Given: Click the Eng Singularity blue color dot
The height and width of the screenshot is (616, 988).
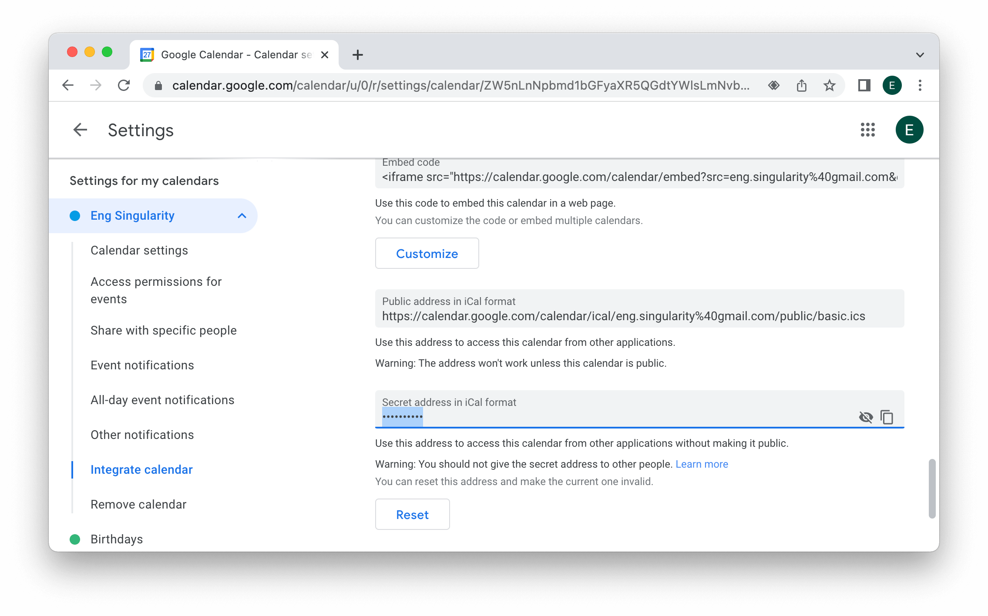Looking at the screenshot, I should (75, 216).
